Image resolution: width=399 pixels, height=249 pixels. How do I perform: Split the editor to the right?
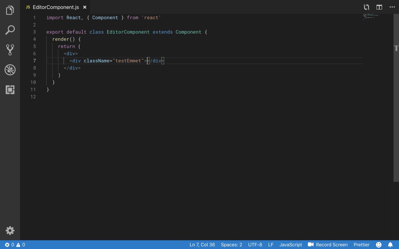click(379, 7)
